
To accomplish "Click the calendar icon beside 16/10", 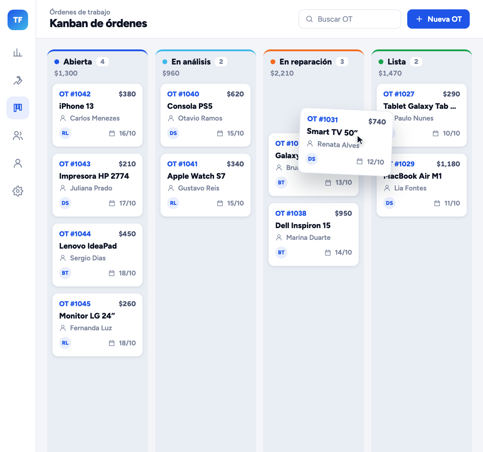I will pyautogui.click(x=112, y=133).
